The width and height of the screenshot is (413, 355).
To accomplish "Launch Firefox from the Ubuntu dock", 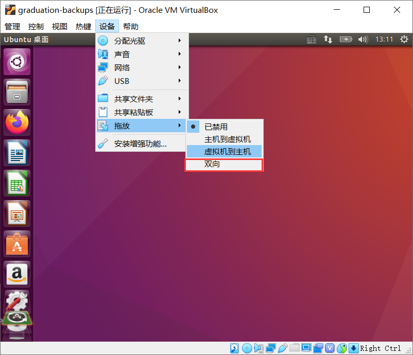I will [17, 122].
